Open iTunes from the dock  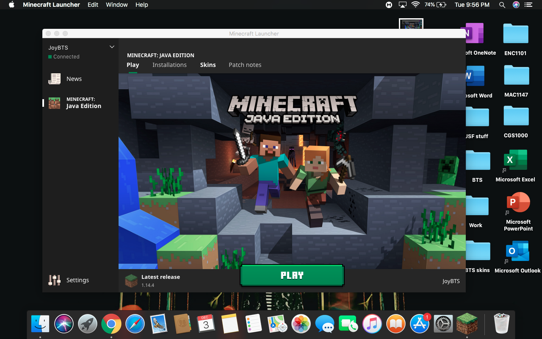click(x=372, y=324)
